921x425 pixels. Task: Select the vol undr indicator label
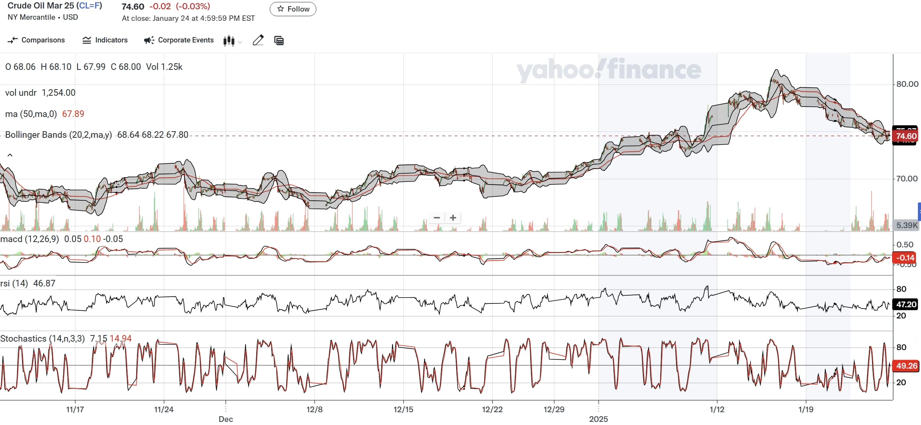click(21, 93)
